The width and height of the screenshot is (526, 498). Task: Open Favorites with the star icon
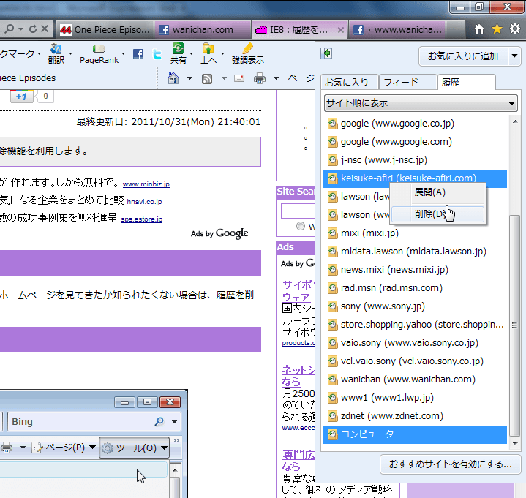497,29
